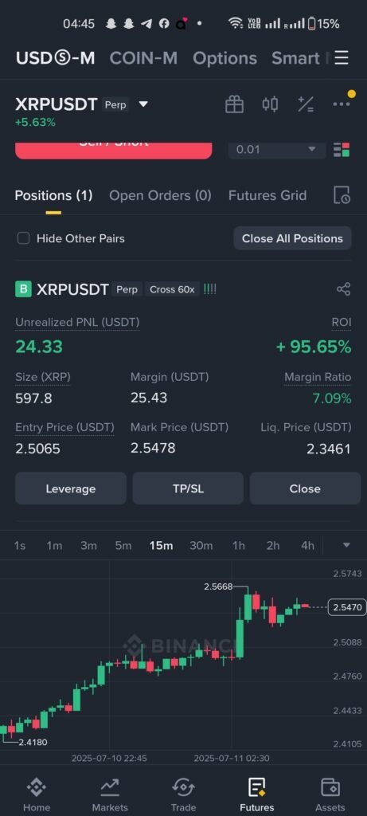367x816 pixels.
Task: Adjust position using the Leverage button
Action: coord(71,488)
